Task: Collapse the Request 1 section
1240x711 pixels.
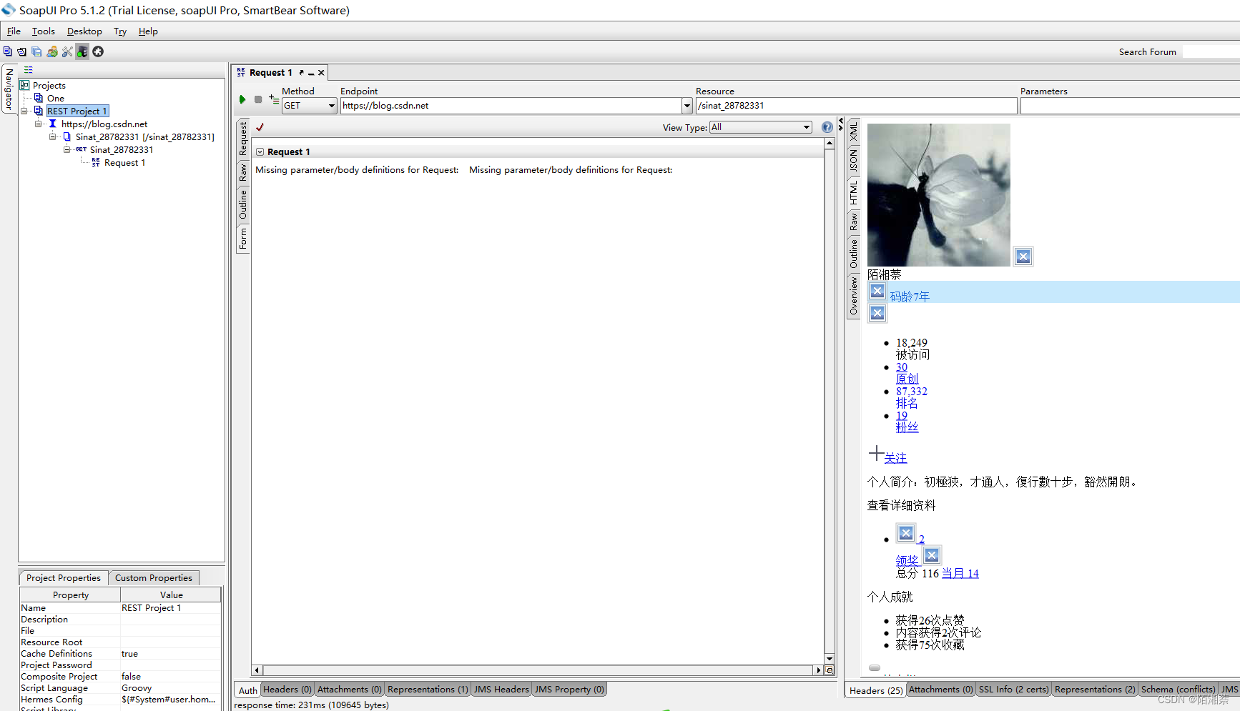Action: tap(260, 151)
